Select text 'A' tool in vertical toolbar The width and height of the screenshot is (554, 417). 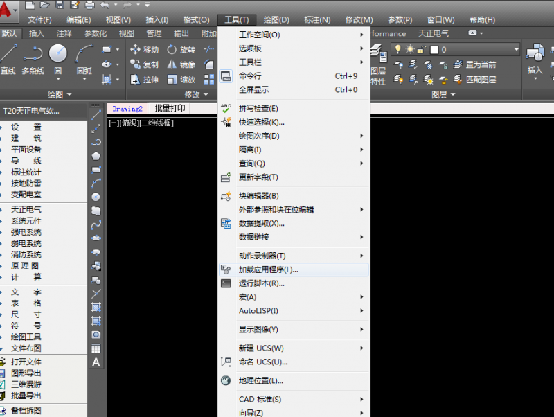pyautogui.click(x=96, y=362)
